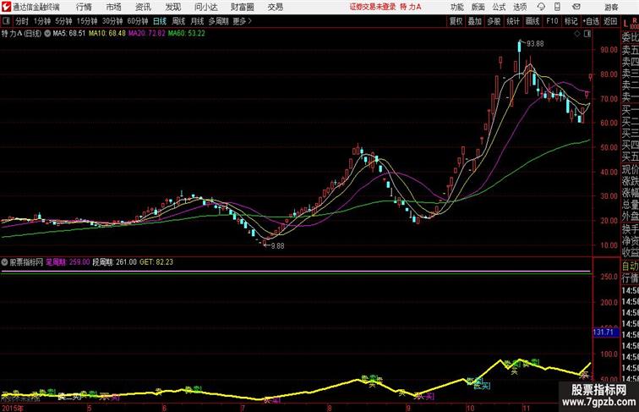639x412 pixels.
Task: Toggle the side panel icon near the diamond
Action: coord(587,34)
